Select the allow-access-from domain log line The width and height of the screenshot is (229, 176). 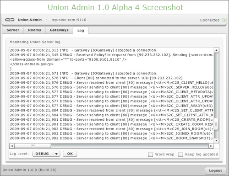pos(68,59)
